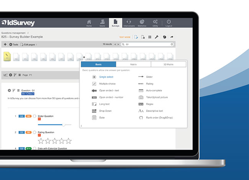Viewport: 249px width, 180px height.
Task: Click the share arrow icon in survey toolbar
Action: (172, 37)
